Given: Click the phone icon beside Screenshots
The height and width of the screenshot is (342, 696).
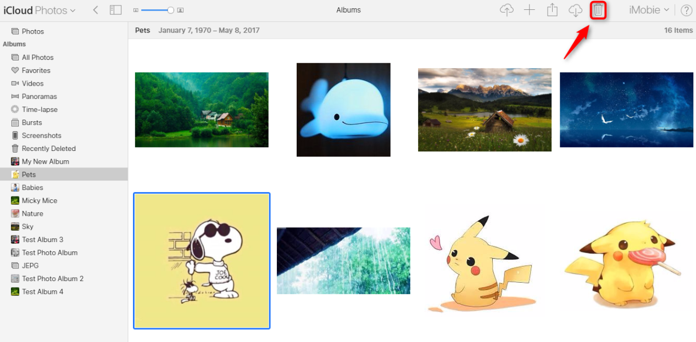Looking at the screenshot, I should 15,135.
